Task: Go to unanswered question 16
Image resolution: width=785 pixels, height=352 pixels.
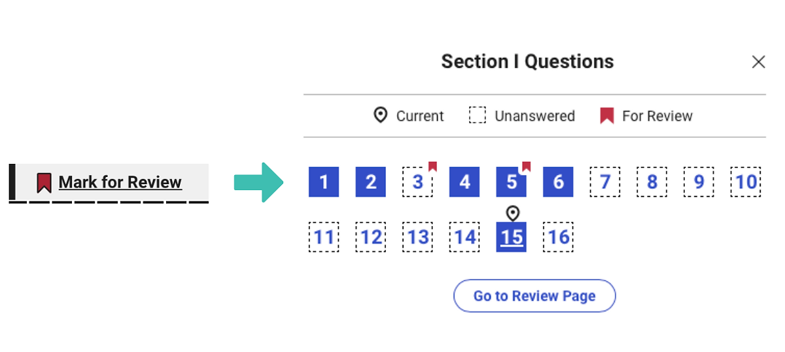Action: click(558, 237)
